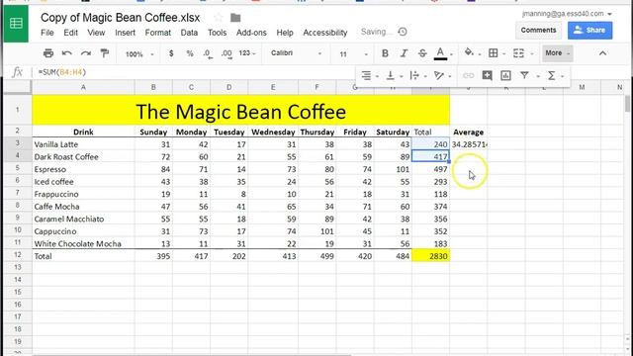Select column A header

pos(83,87)
